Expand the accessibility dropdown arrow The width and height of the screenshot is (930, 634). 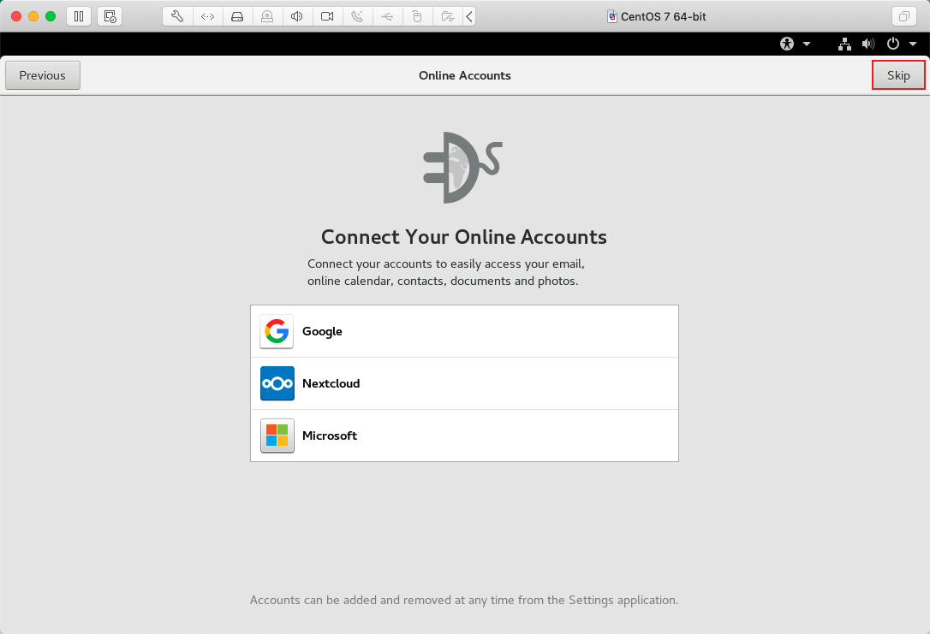click(807, 44)
